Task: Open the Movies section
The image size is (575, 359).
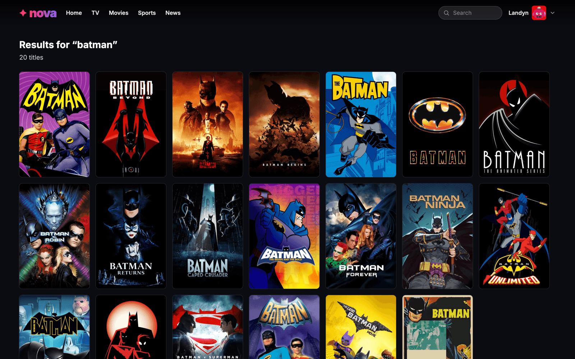Action: click(x=119, y=13)
